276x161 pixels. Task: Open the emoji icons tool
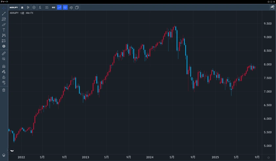point(4,46)
